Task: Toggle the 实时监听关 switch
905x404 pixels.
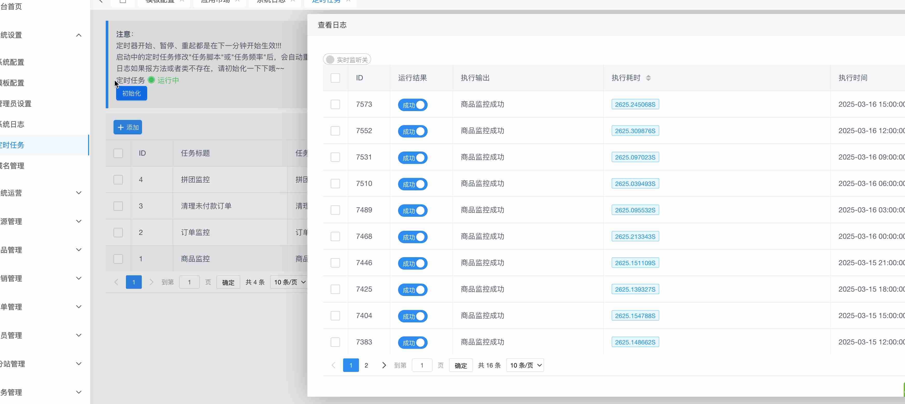Action: tap(347, 60)
